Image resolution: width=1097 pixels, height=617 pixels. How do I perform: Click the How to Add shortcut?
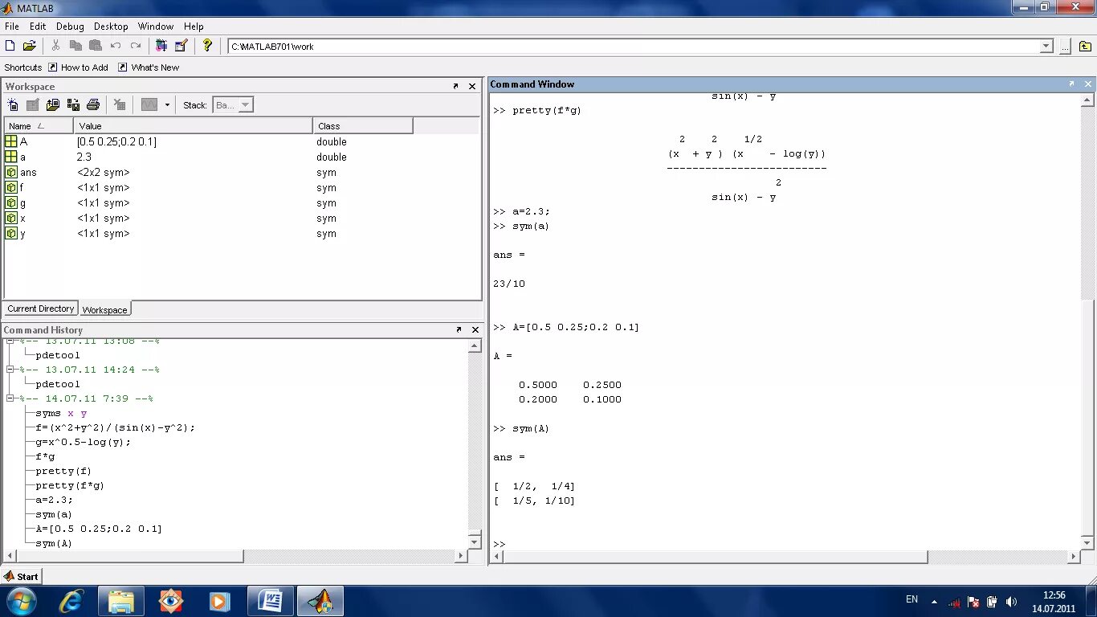point(78,67)
